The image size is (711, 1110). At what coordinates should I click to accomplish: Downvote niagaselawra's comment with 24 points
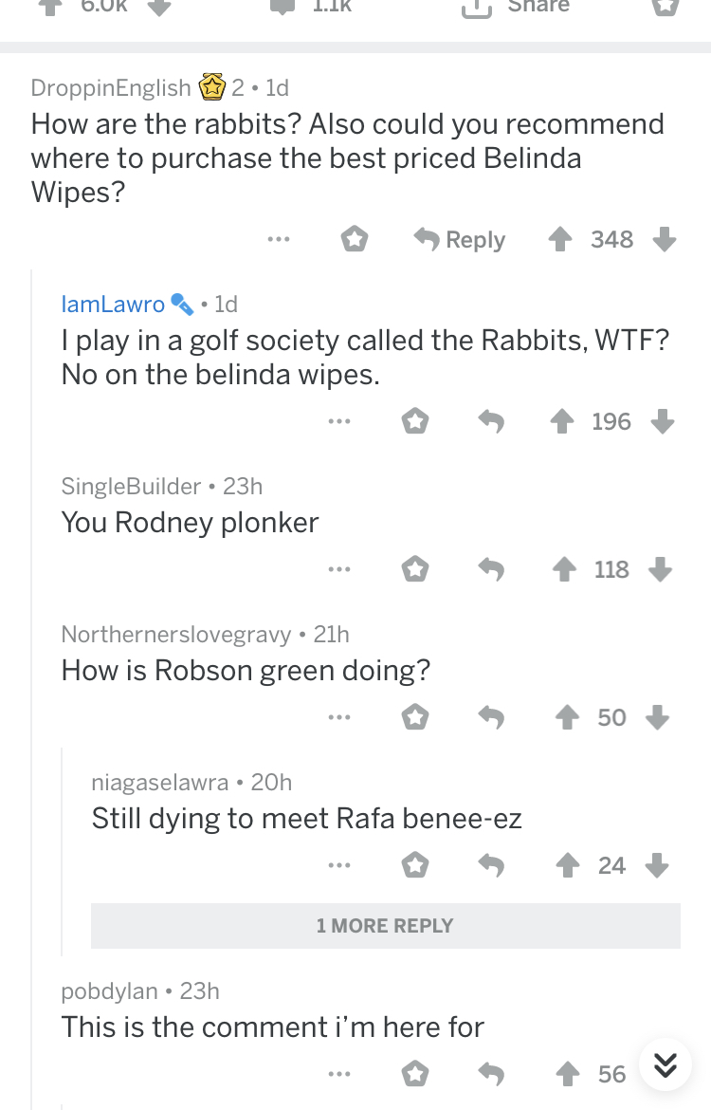coord(659,865)
